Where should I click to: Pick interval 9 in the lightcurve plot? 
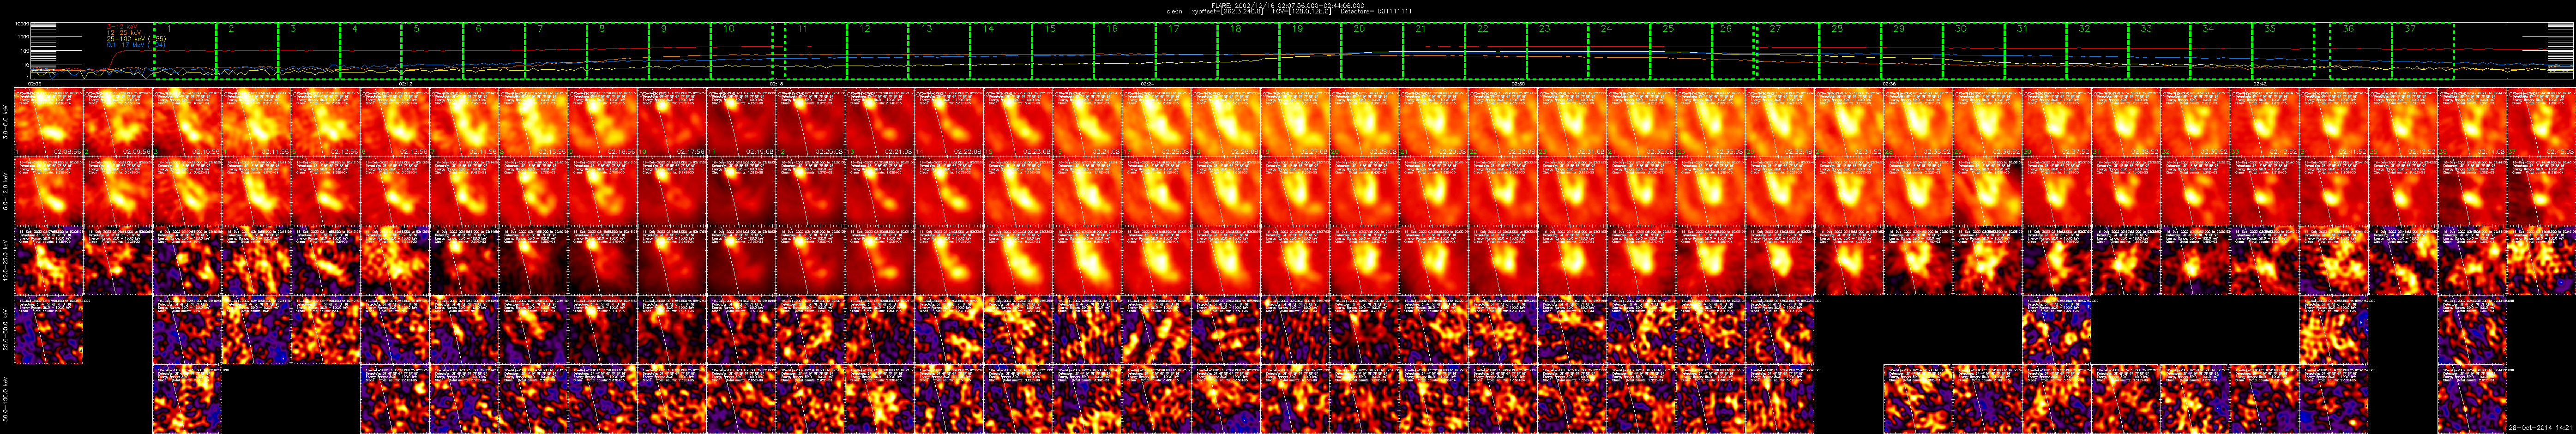(x=679, y=51)
